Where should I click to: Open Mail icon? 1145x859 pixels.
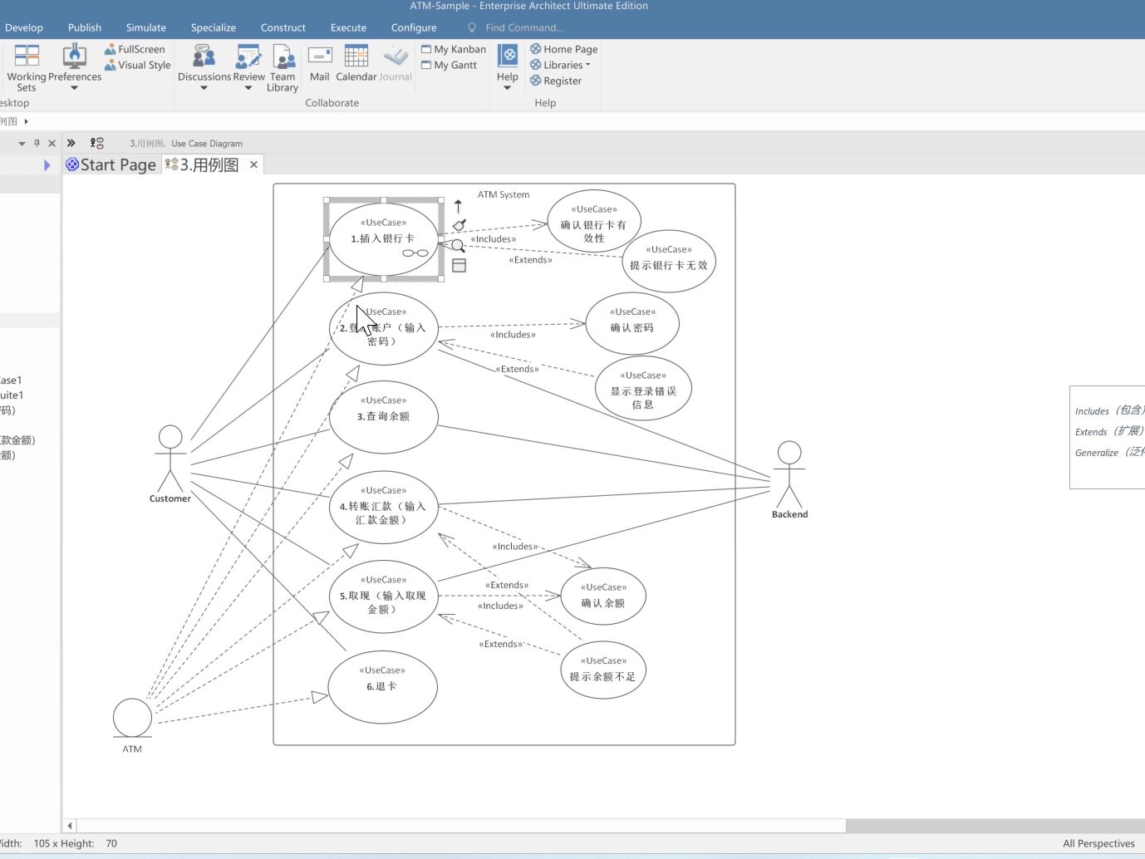click(x=320, y=56)
